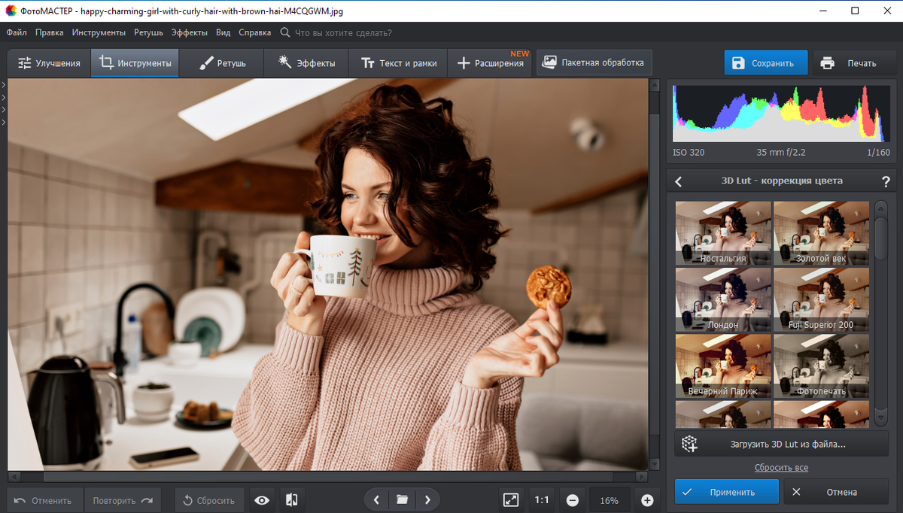Screen dimensions: 903x513
Task: Switch to the Расширения tab
Action: (x=490, y=63)
